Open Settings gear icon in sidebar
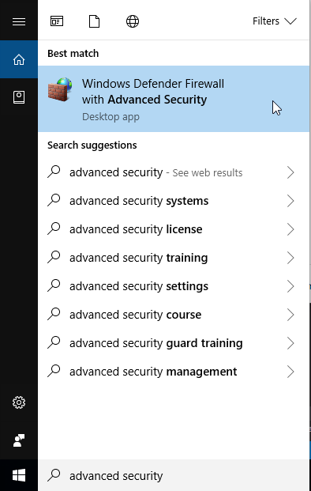This screenshot has height=491, width=311. point(19,402)
